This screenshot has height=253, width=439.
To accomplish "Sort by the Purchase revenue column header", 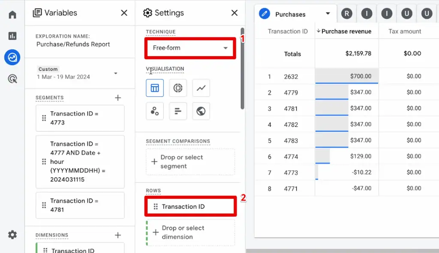I will coord(346,31).
